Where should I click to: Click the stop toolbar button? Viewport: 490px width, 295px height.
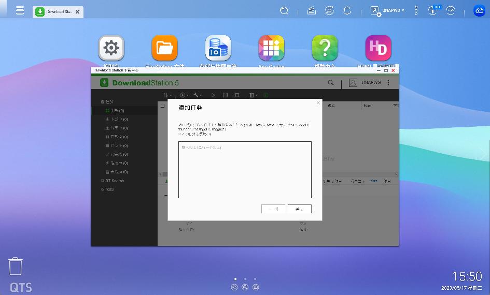pyautogui.click(x=237, y=95)
